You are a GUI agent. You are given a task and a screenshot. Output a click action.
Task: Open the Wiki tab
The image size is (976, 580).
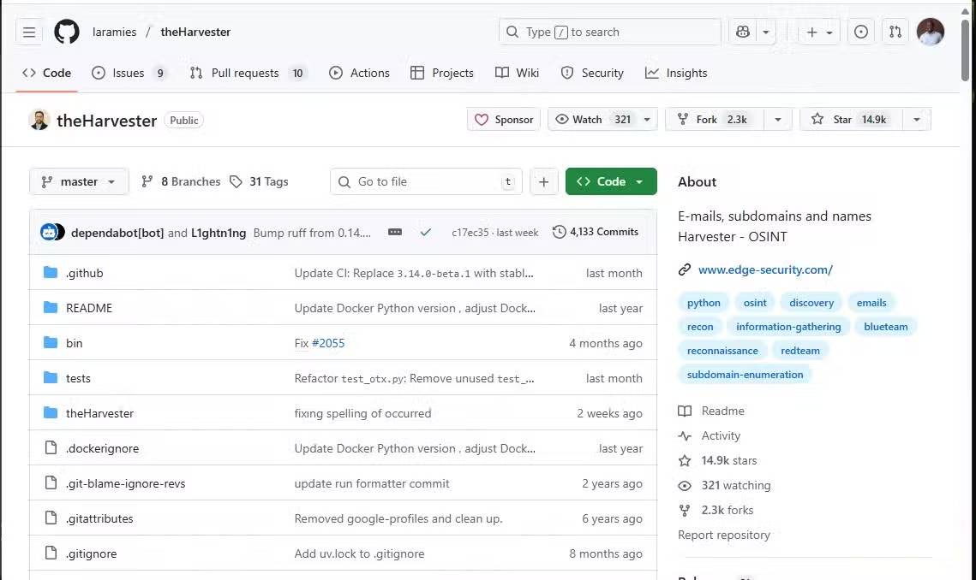(x=518, y=73)
